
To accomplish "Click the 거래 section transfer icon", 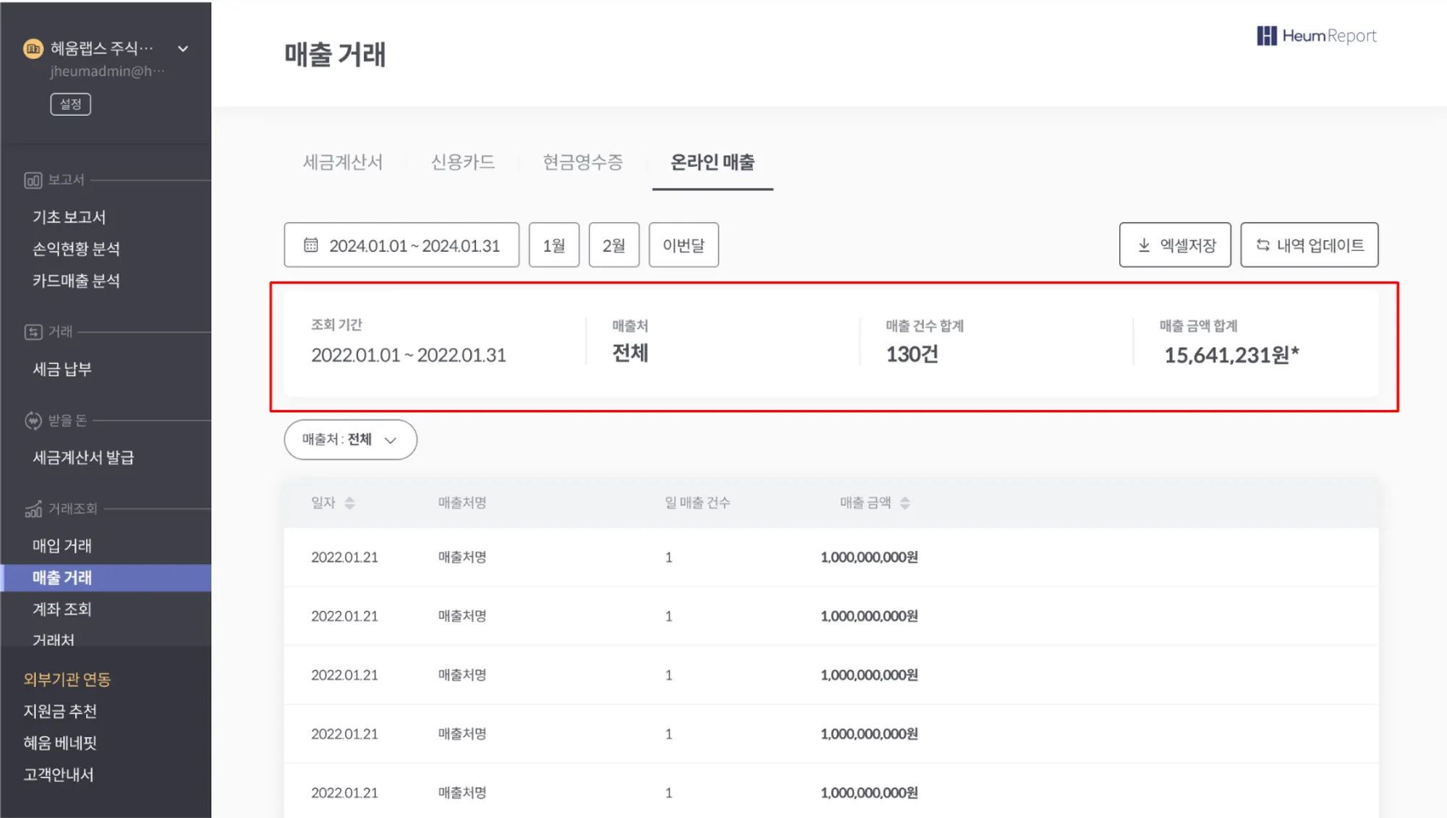I will click(x=33, y=332).
